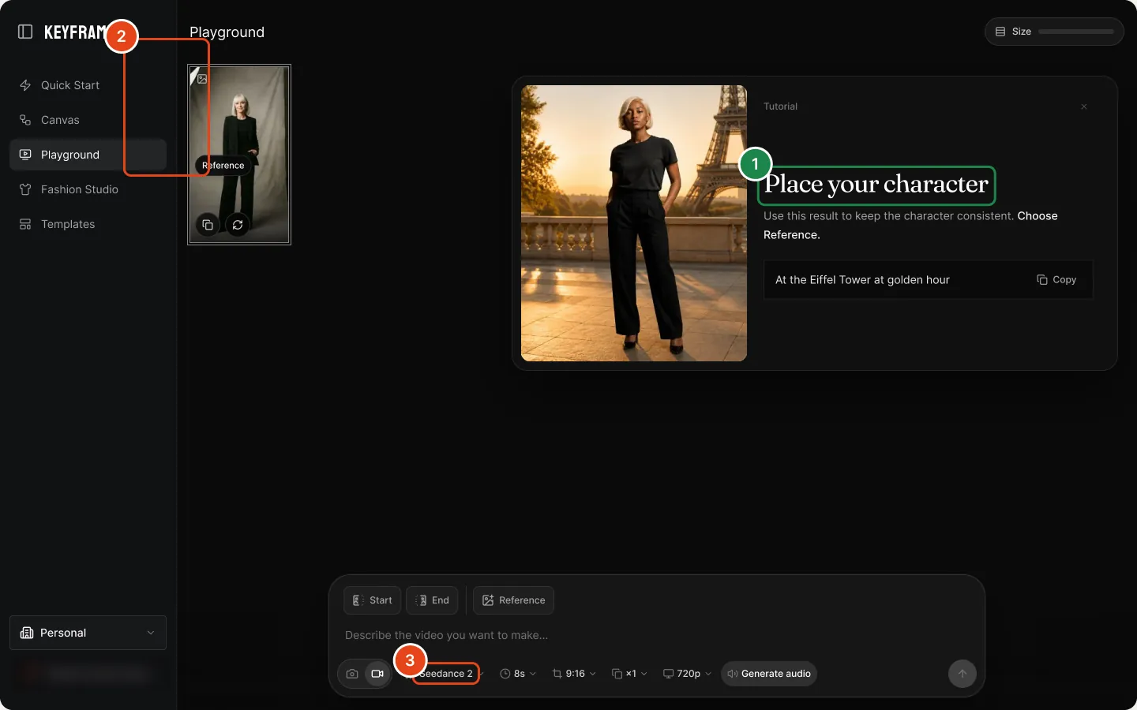Image resolution: width=1137 pixels, height=710 pixels.
Task: Switch to image mode with the camera toggle
Action: 352,674
